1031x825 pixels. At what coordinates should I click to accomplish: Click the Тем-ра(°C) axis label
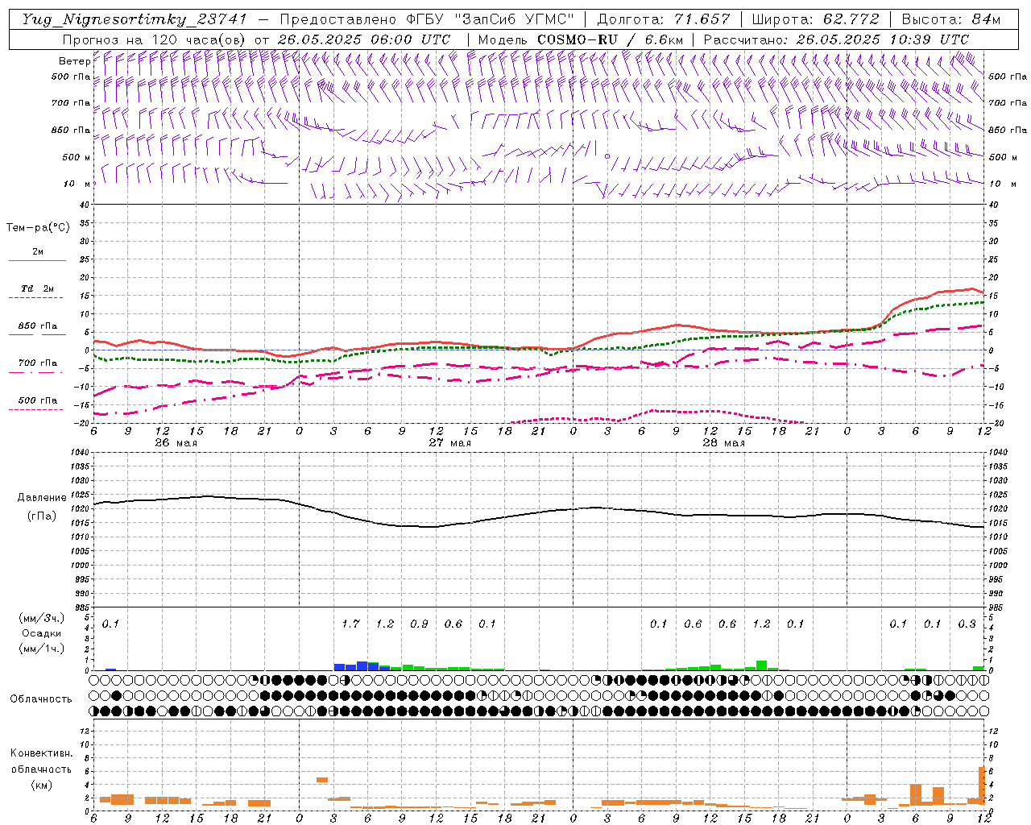pos(38,228)
